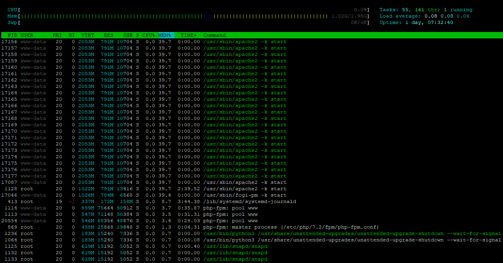This screenshot has width=503, height=263.
Task: Select snapd process with PID 1125
Action: coord(251,246)
